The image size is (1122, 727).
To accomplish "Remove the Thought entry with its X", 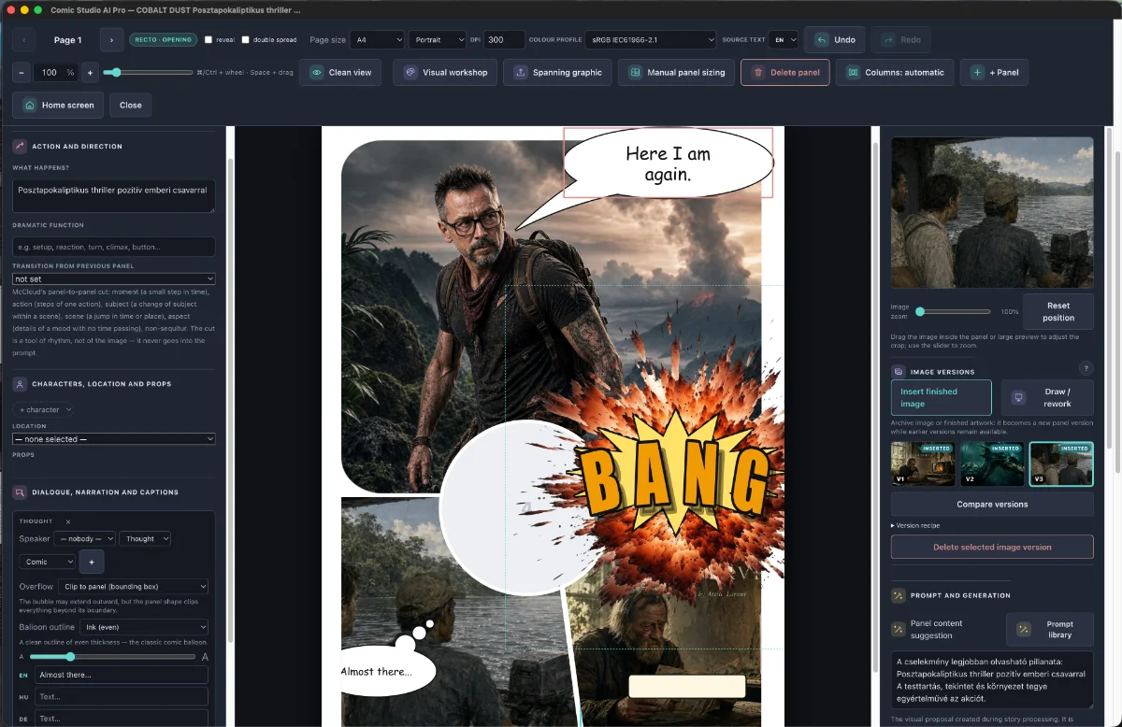I will pyautogui.click(x=68, y=521).
